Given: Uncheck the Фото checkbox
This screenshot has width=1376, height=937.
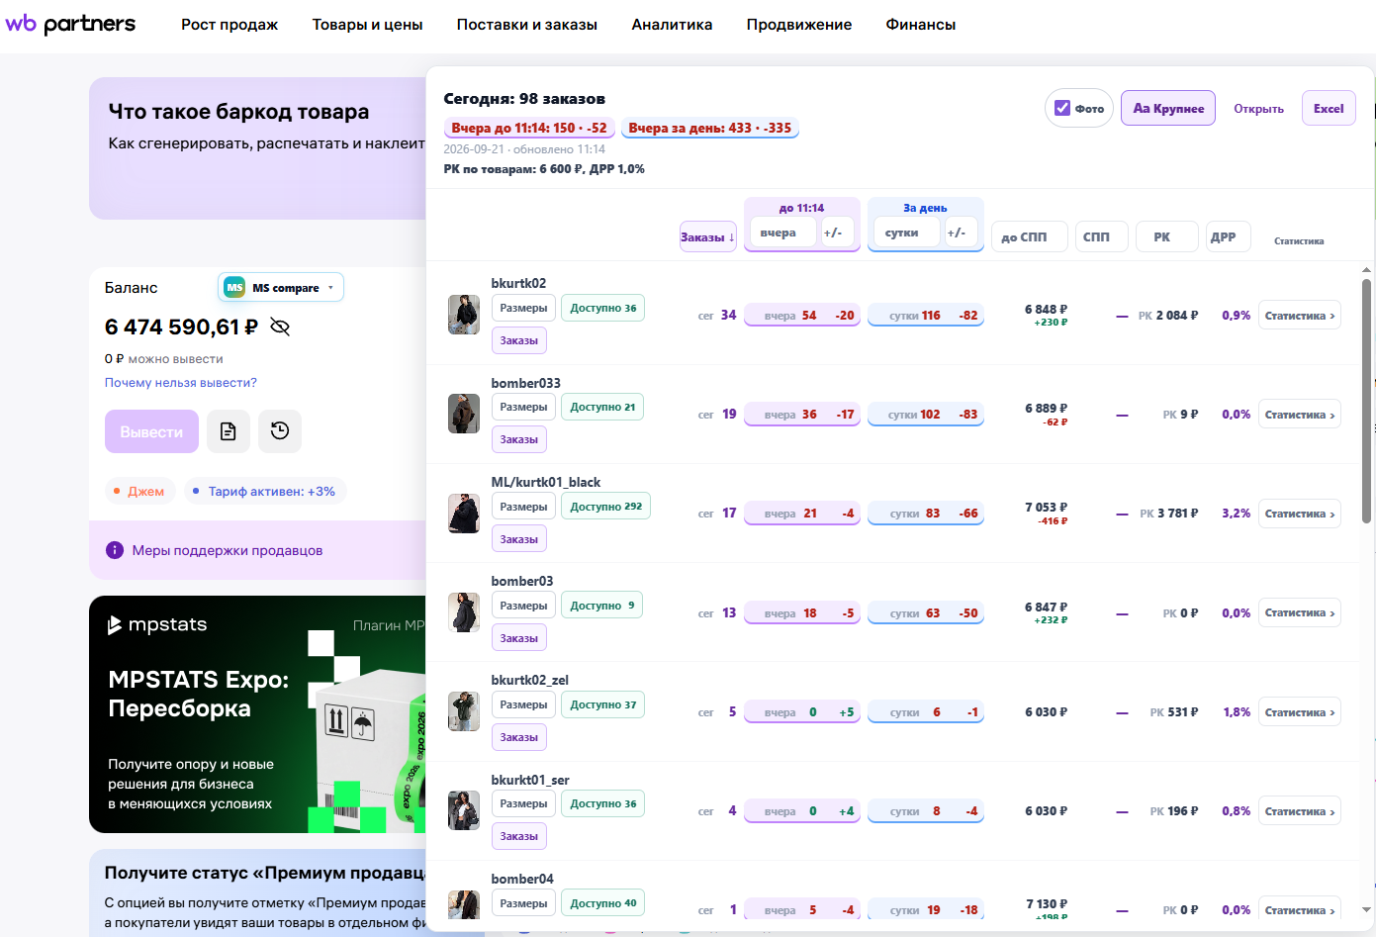Looking at the screenshot, I should tap(1062, 108).
